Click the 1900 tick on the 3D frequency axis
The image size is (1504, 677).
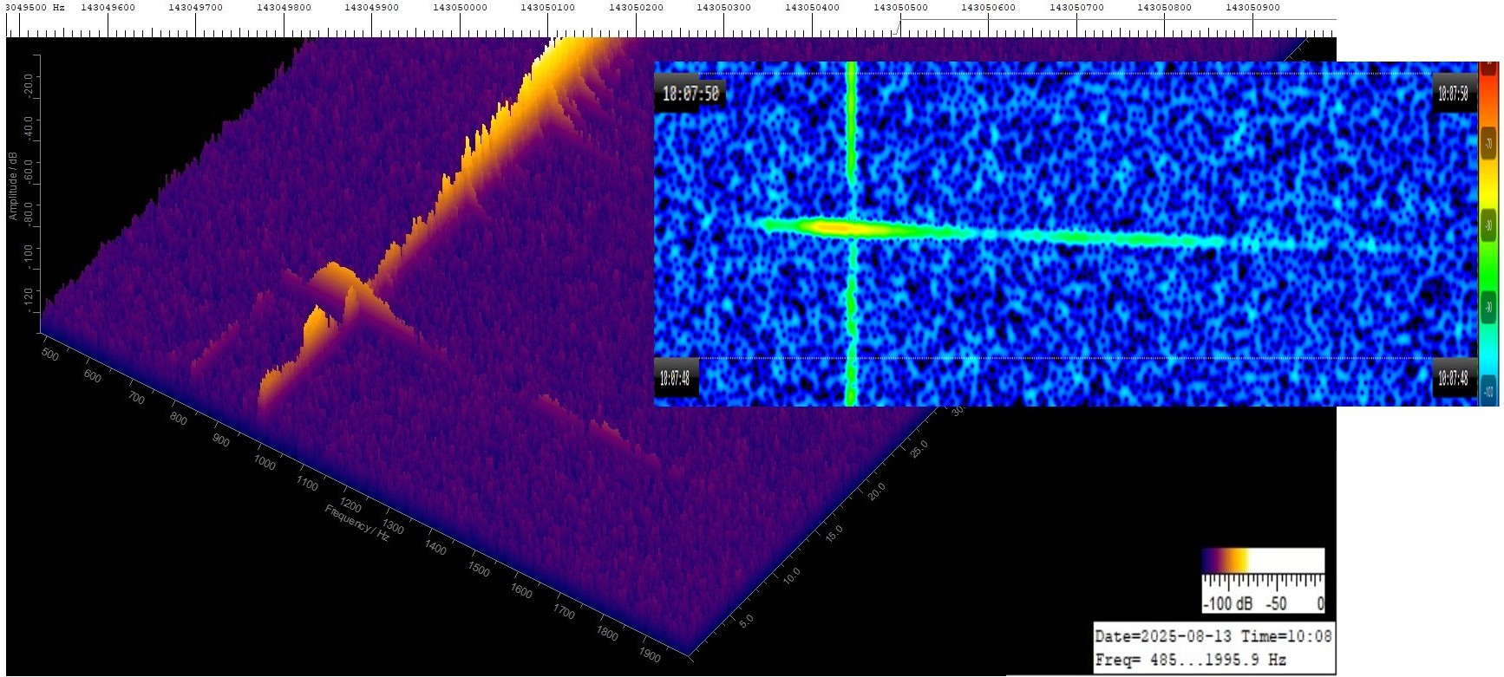click(649, 654)
